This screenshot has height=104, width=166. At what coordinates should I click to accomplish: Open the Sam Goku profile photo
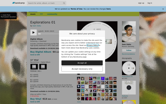pyautogui.click(x=129, y=32)
